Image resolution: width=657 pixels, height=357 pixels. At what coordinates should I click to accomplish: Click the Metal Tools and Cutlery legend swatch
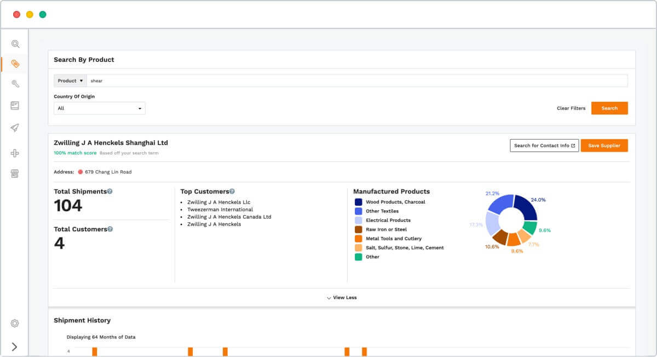click(x=359, y=239)
